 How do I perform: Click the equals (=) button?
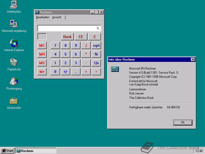[x=96, y=72]
